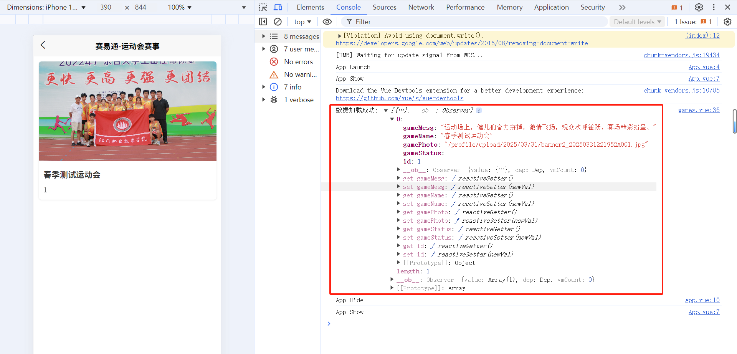Open the sports meet banner photo
This screenshot has height=354, width=737.
127,111
